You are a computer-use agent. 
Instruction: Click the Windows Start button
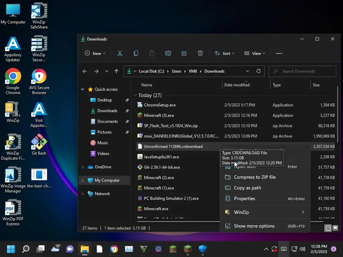pyautogui.click(x=11, y=249)
